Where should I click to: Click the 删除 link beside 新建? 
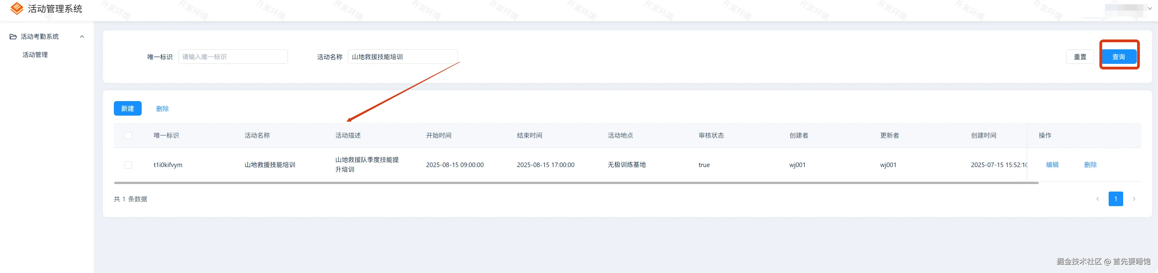[162, 108]
